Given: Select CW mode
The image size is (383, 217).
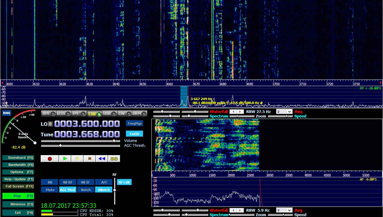Looking at the screenshot, I should [125, 114].
